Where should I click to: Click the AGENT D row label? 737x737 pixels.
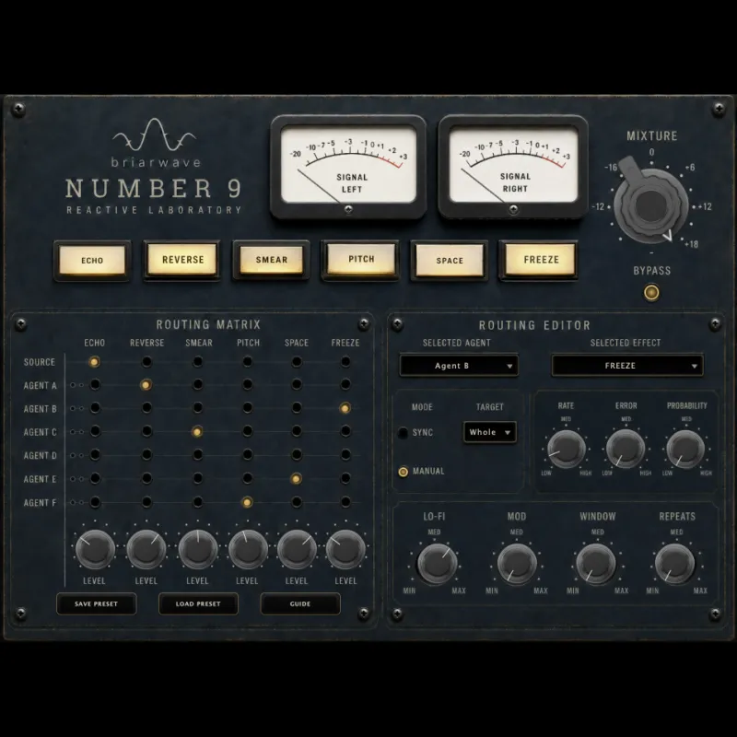click(x=40, y=455)
